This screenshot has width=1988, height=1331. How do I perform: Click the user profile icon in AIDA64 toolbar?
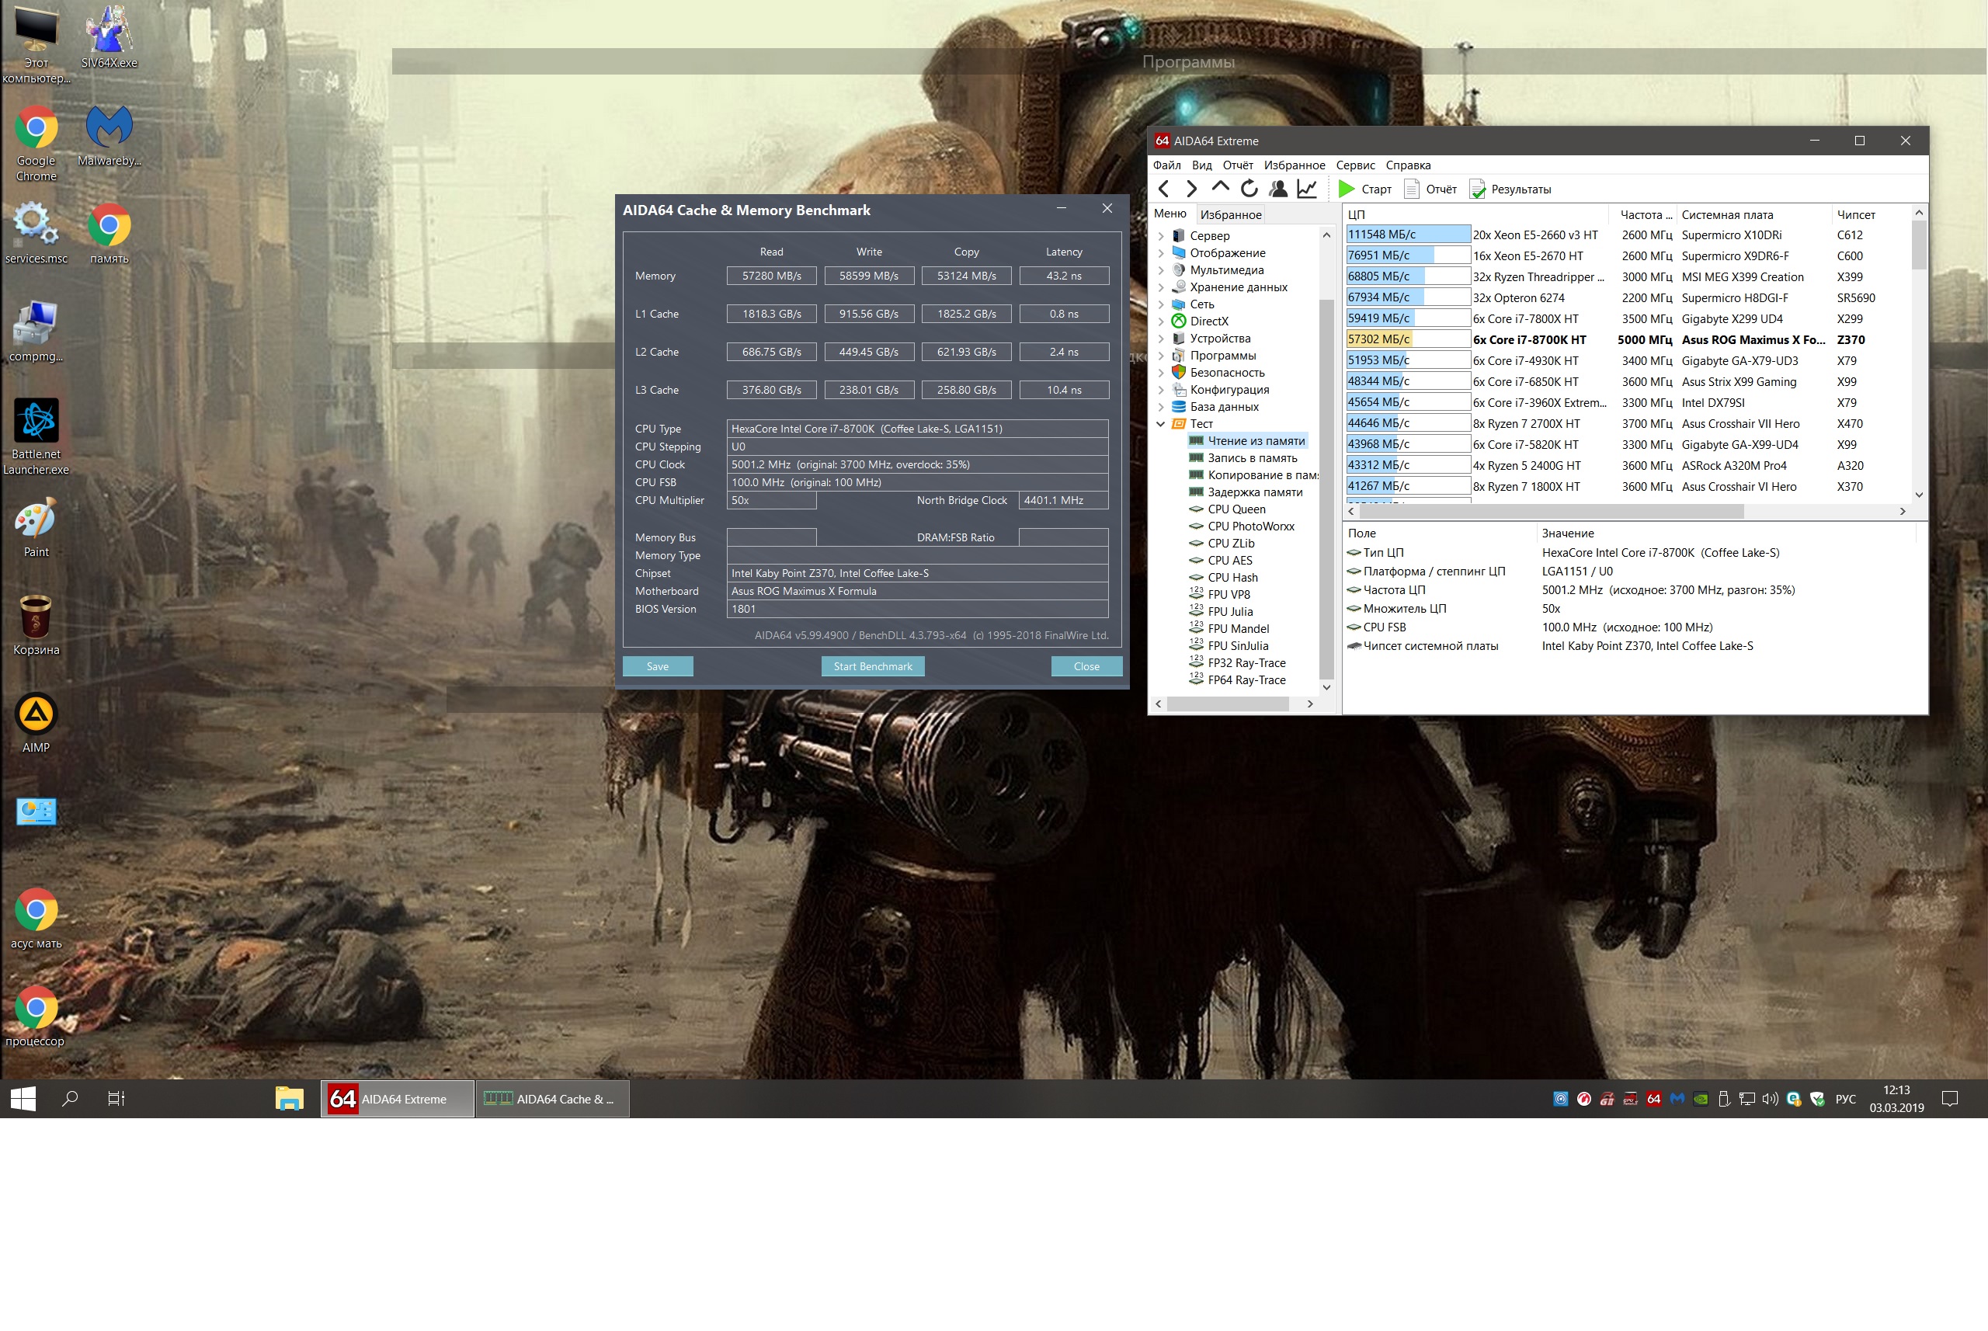[x=1277, y=189]
